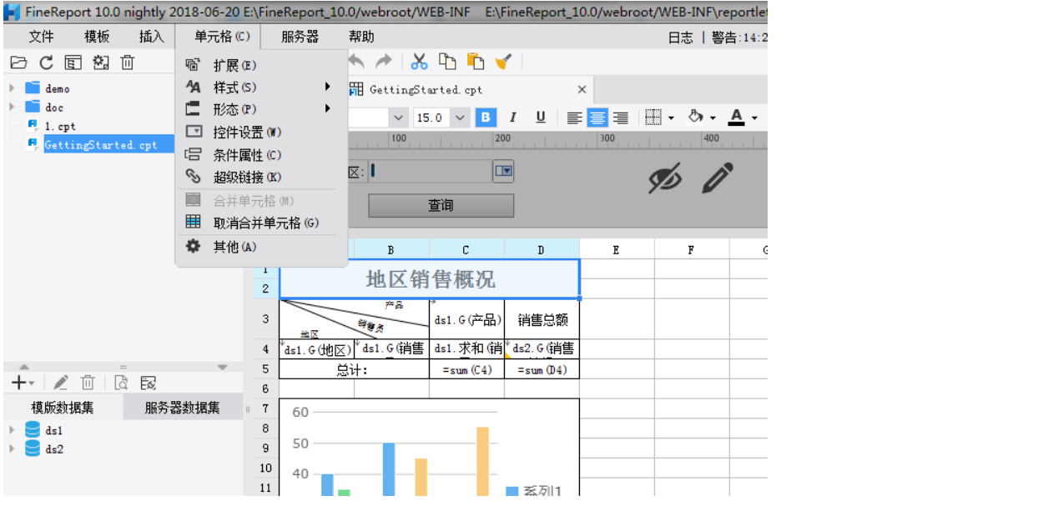
Task: Click the 查询 query button
Action: (440, 205)
